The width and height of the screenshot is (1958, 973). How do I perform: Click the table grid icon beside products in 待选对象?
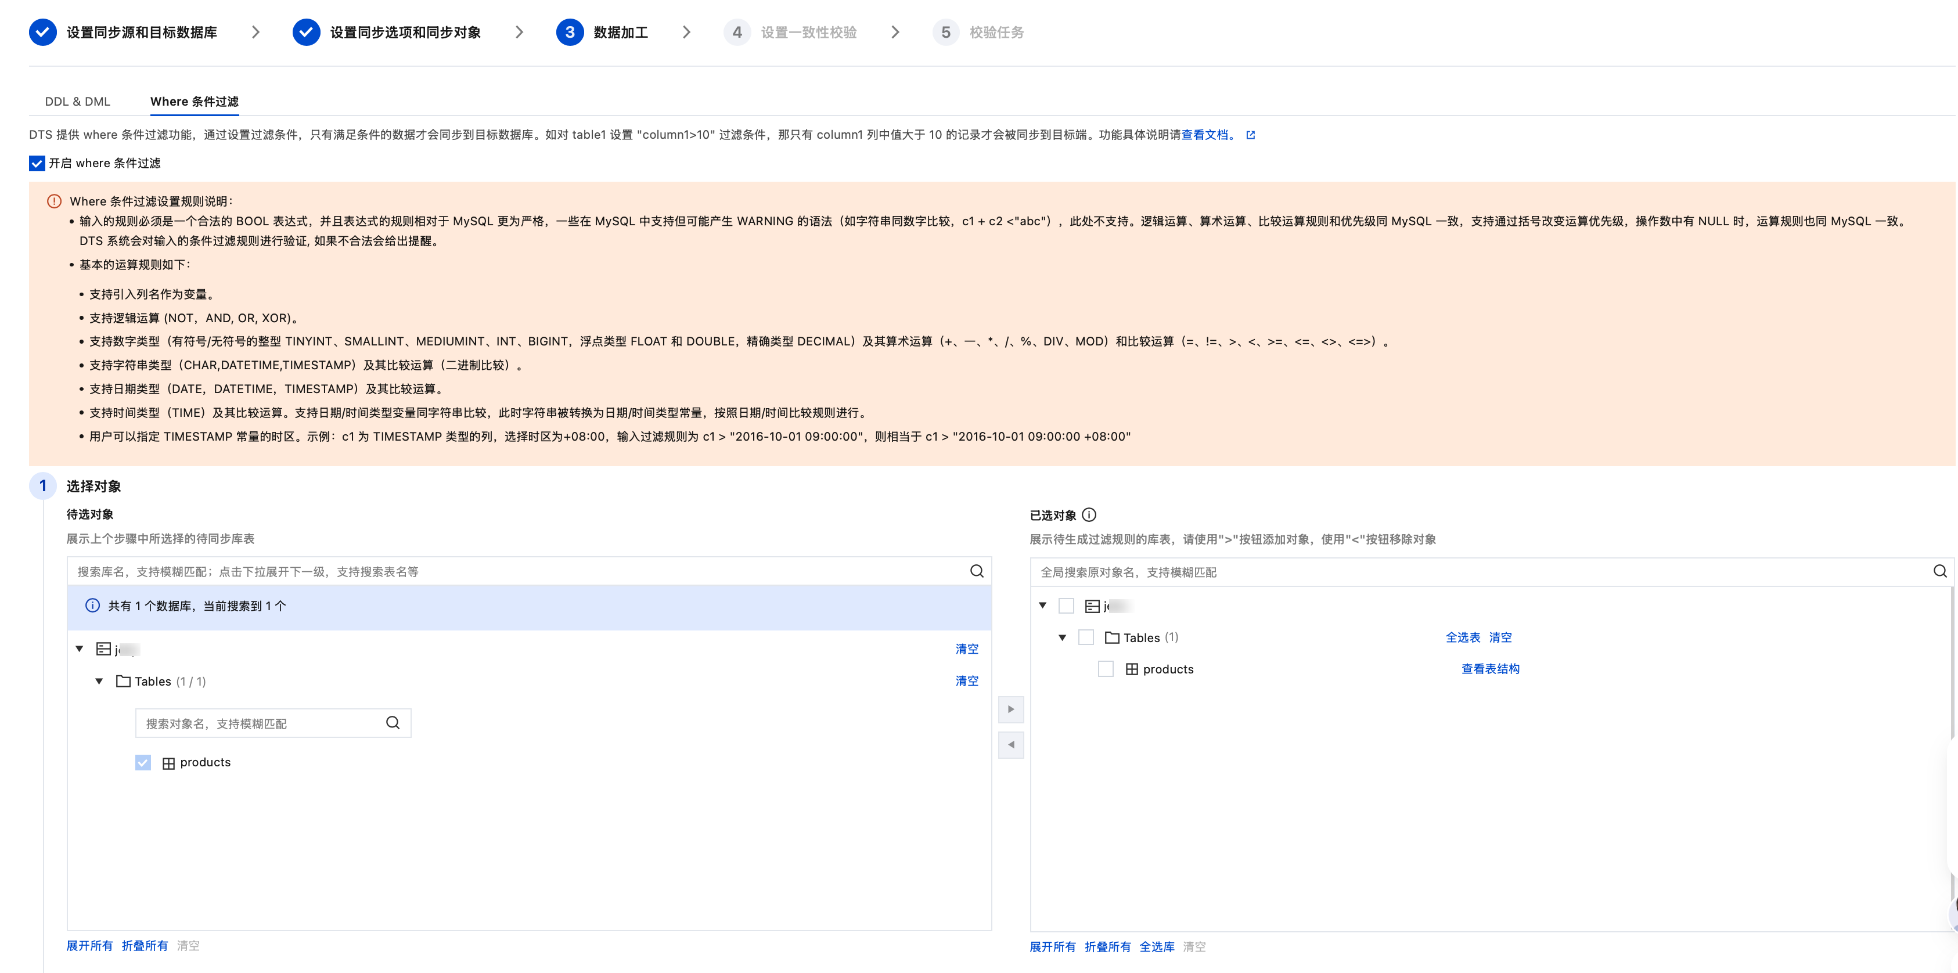tap(169, 763)
